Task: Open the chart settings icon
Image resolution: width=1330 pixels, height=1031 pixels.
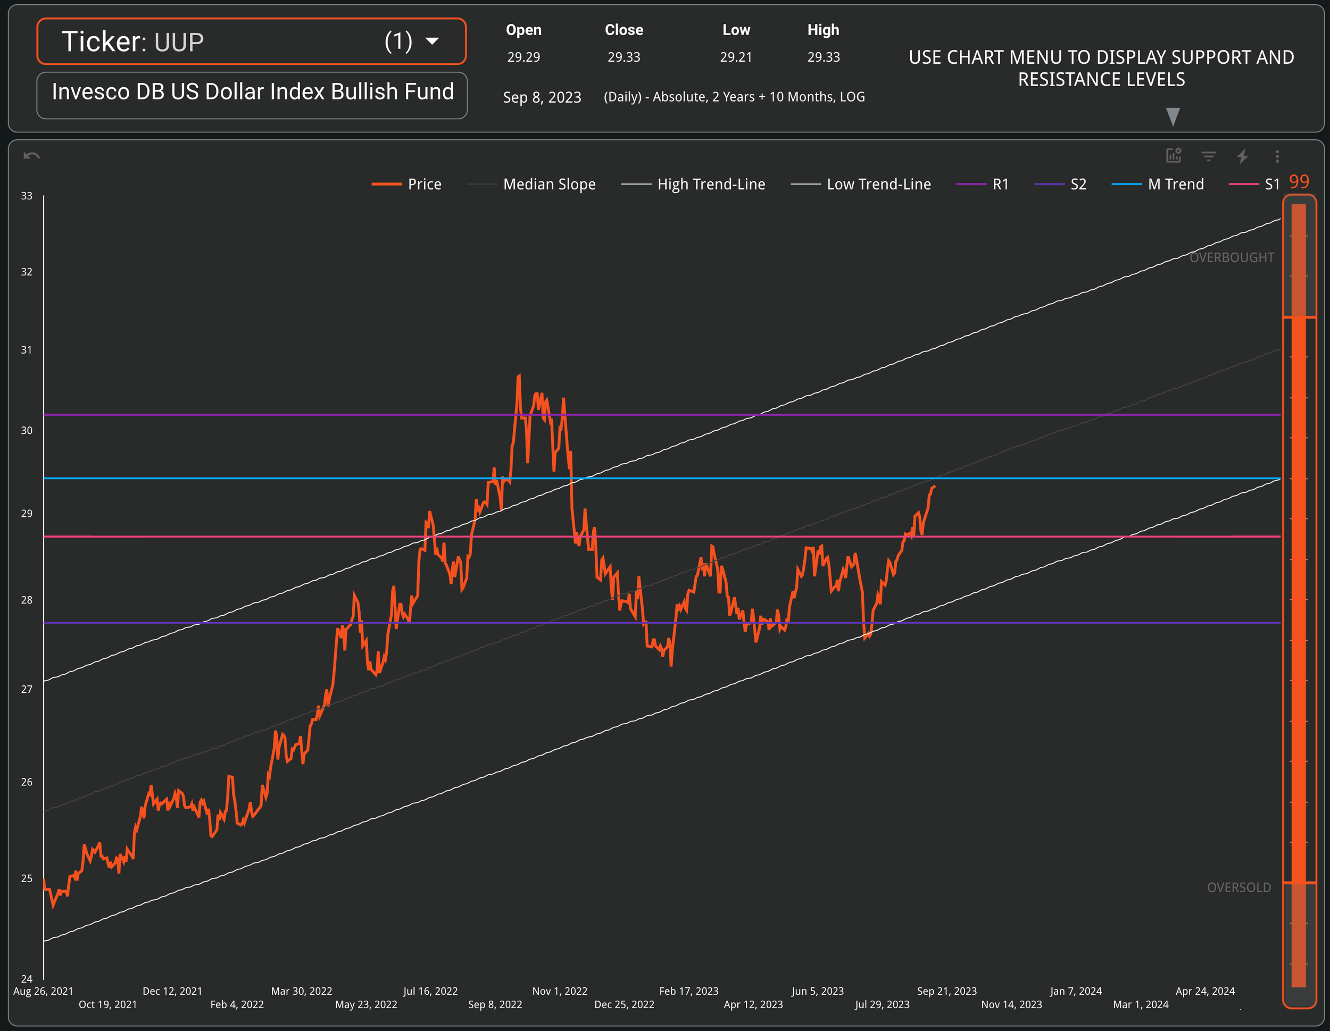Action: [1174, 156]
